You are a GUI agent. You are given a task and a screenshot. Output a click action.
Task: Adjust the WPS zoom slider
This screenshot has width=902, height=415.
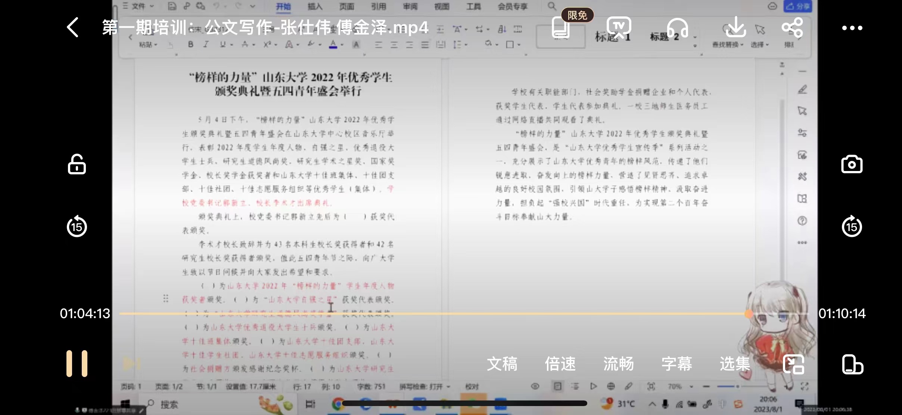[x=737, y=386]
